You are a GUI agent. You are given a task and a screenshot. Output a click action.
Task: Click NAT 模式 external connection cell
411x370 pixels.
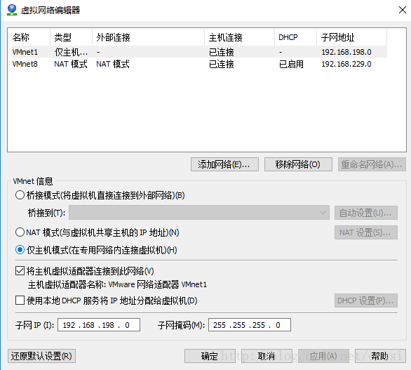(x=113, y=64)
